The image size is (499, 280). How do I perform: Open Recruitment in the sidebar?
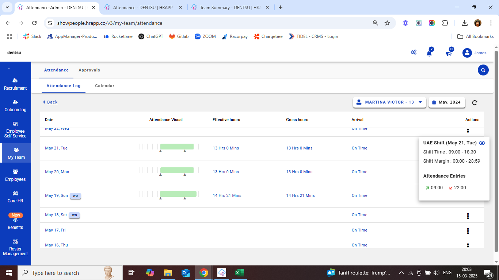tap(15, 84)
